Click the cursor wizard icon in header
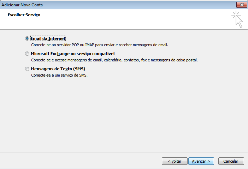This screenshot has height=169, width=248. (x=237, y=19)
